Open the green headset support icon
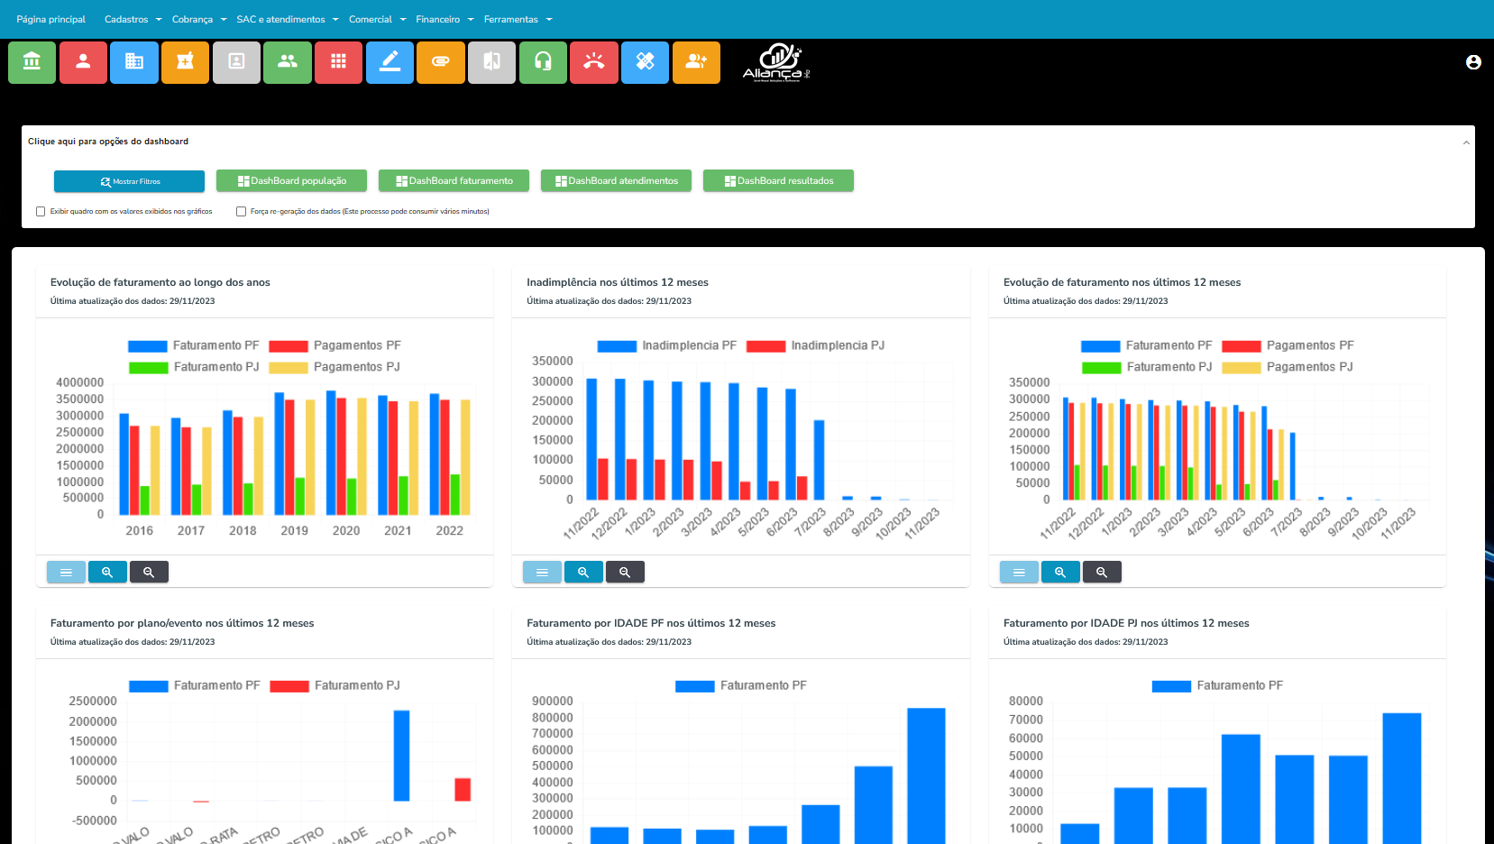 point(543,62)
